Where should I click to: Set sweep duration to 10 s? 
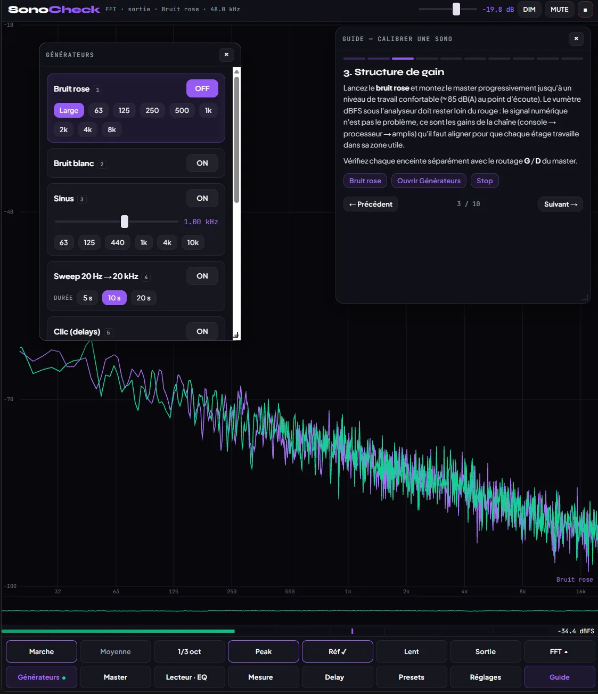pyautogui.click(x=114, y=298)
